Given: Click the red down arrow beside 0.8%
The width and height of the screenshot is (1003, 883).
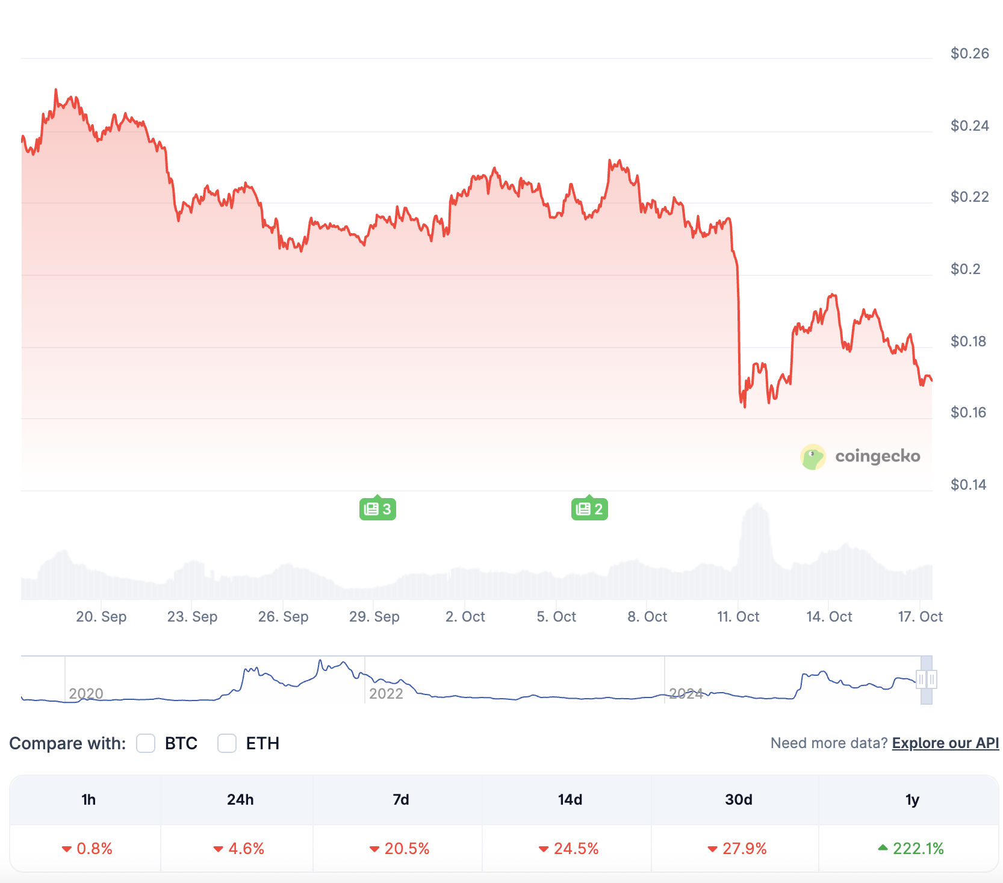Looking at the screenshot, I should pos(67,849).
